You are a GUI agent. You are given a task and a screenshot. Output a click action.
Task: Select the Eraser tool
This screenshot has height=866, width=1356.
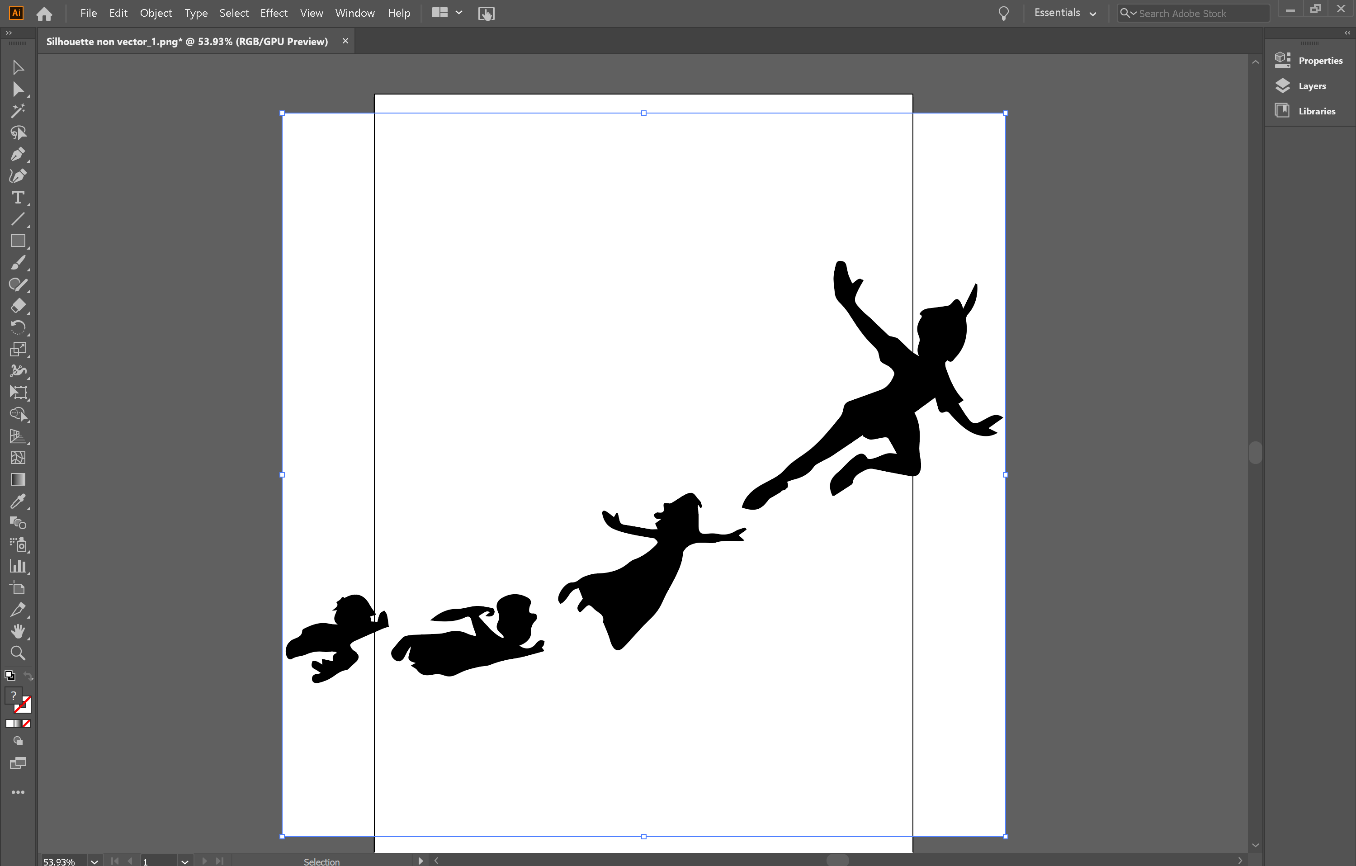click(18, 306)
